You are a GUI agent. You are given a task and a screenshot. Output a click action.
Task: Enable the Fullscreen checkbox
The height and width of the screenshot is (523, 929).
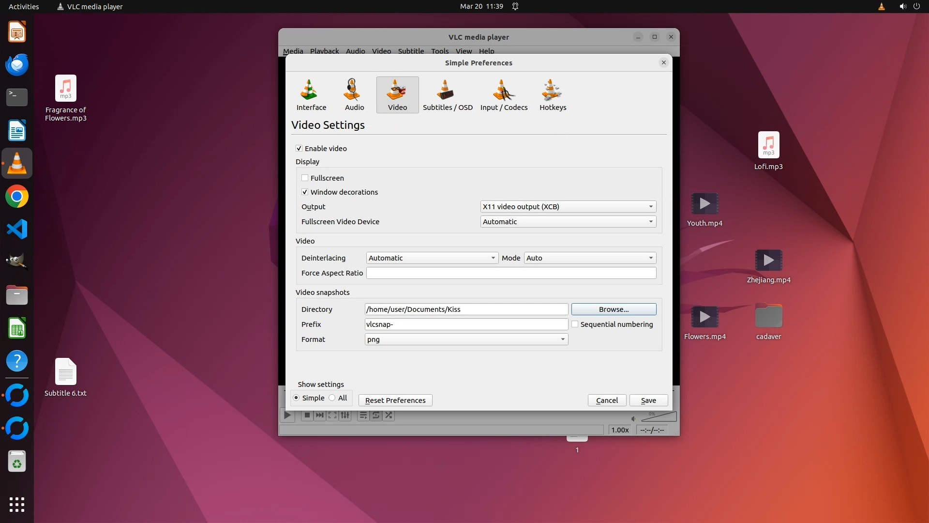click(305, 178)
